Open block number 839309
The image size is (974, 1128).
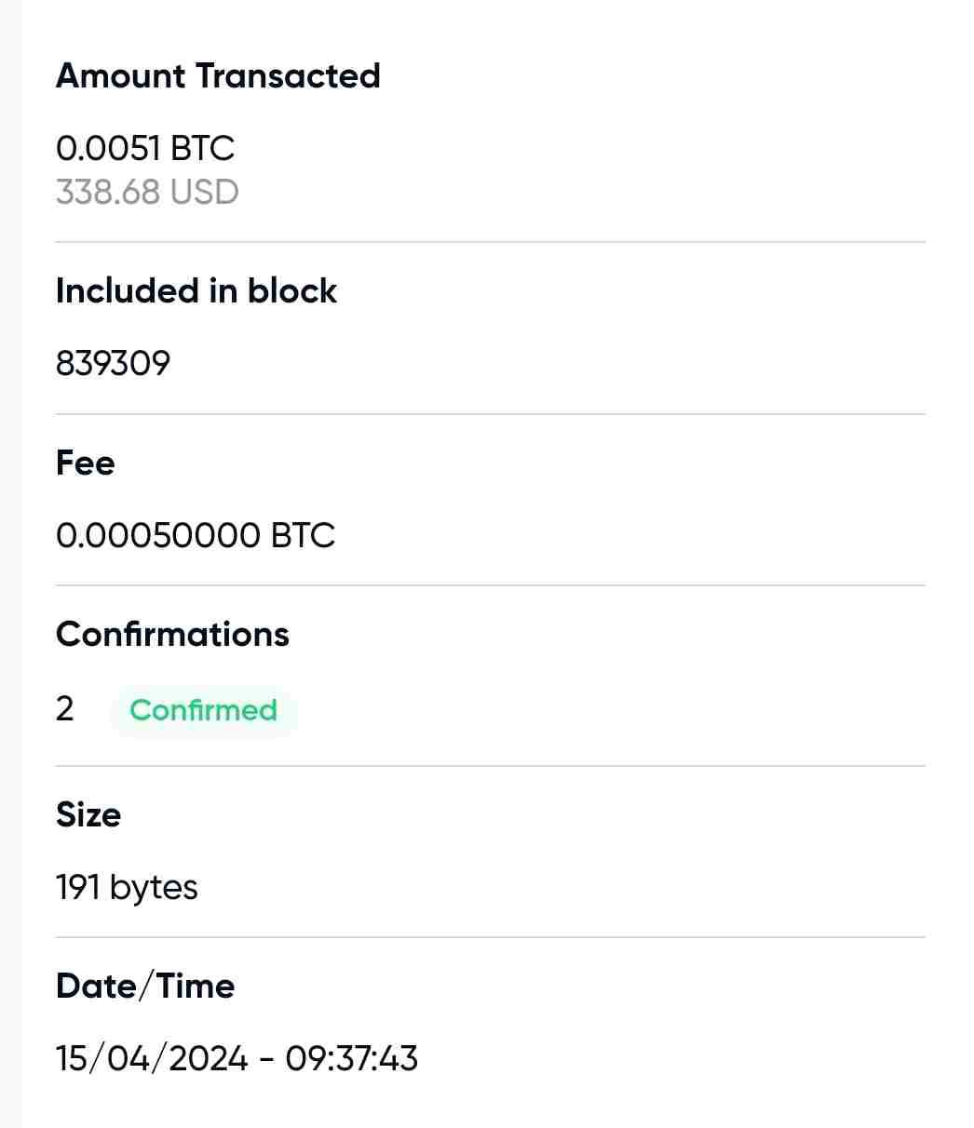(x=114, y=363)
